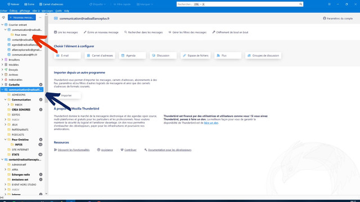Select the SITE INTERNET folder

click(20, 150)
